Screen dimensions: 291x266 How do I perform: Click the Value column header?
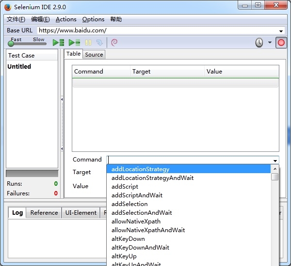pyautogui.click(x=242, y=72)
